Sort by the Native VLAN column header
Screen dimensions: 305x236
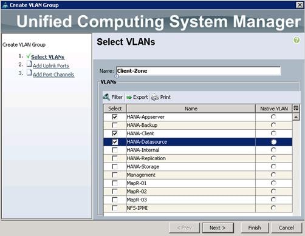[274, 109]
